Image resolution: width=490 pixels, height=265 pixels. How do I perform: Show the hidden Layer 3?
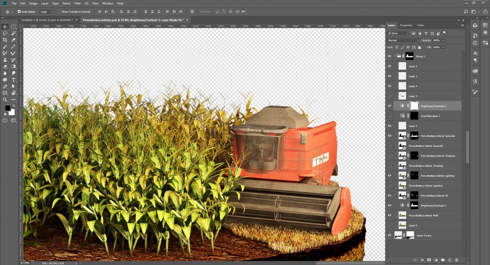point(390,96)
